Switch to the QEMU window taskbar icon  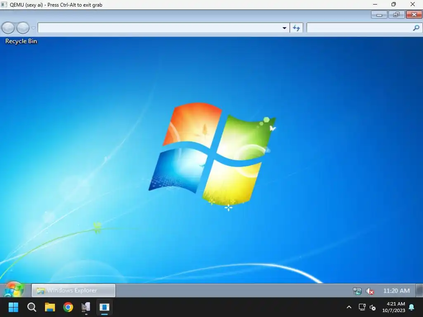tap(105, 307)
